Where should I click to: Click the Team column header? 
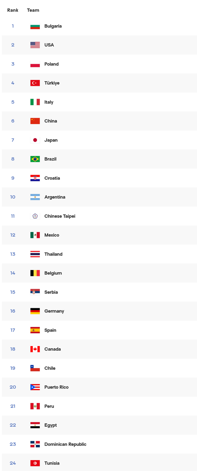33,10
